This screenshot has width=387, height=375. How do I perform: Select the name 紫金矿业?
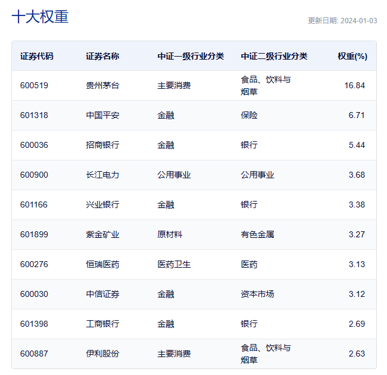pyautogui.click(x=102, y=234)
